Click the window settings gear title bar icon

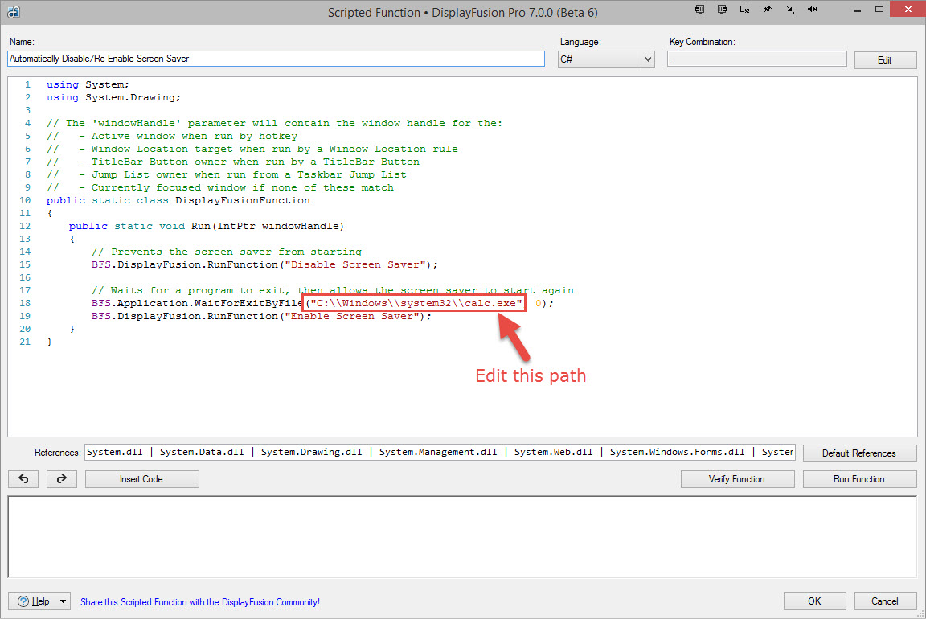(x=745, y=10)
